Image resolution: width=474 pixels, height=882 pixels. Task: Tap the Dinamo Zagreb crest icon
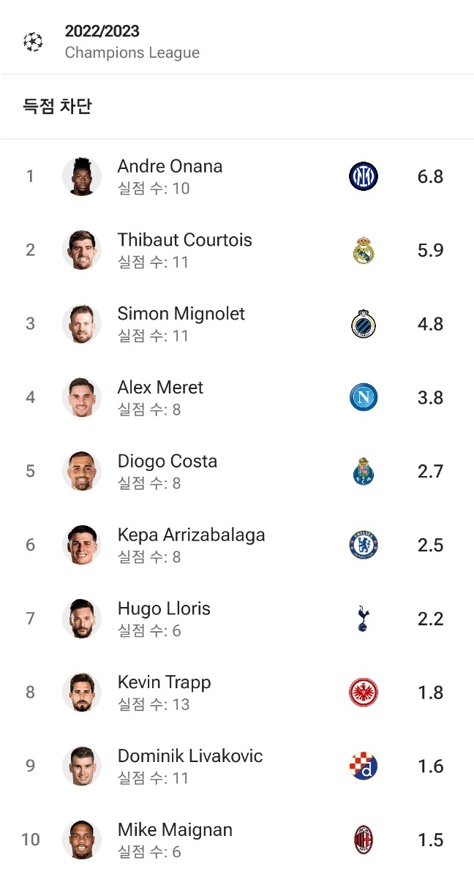click(x=364, y=766)
